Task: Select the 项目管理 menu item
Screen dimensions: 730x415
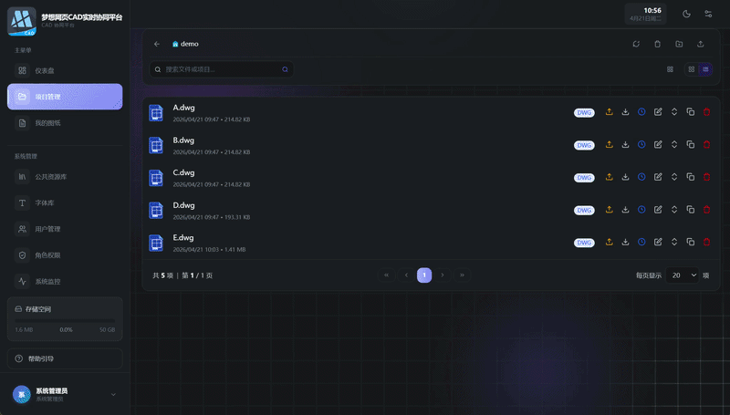Action: tap(65, 97)
